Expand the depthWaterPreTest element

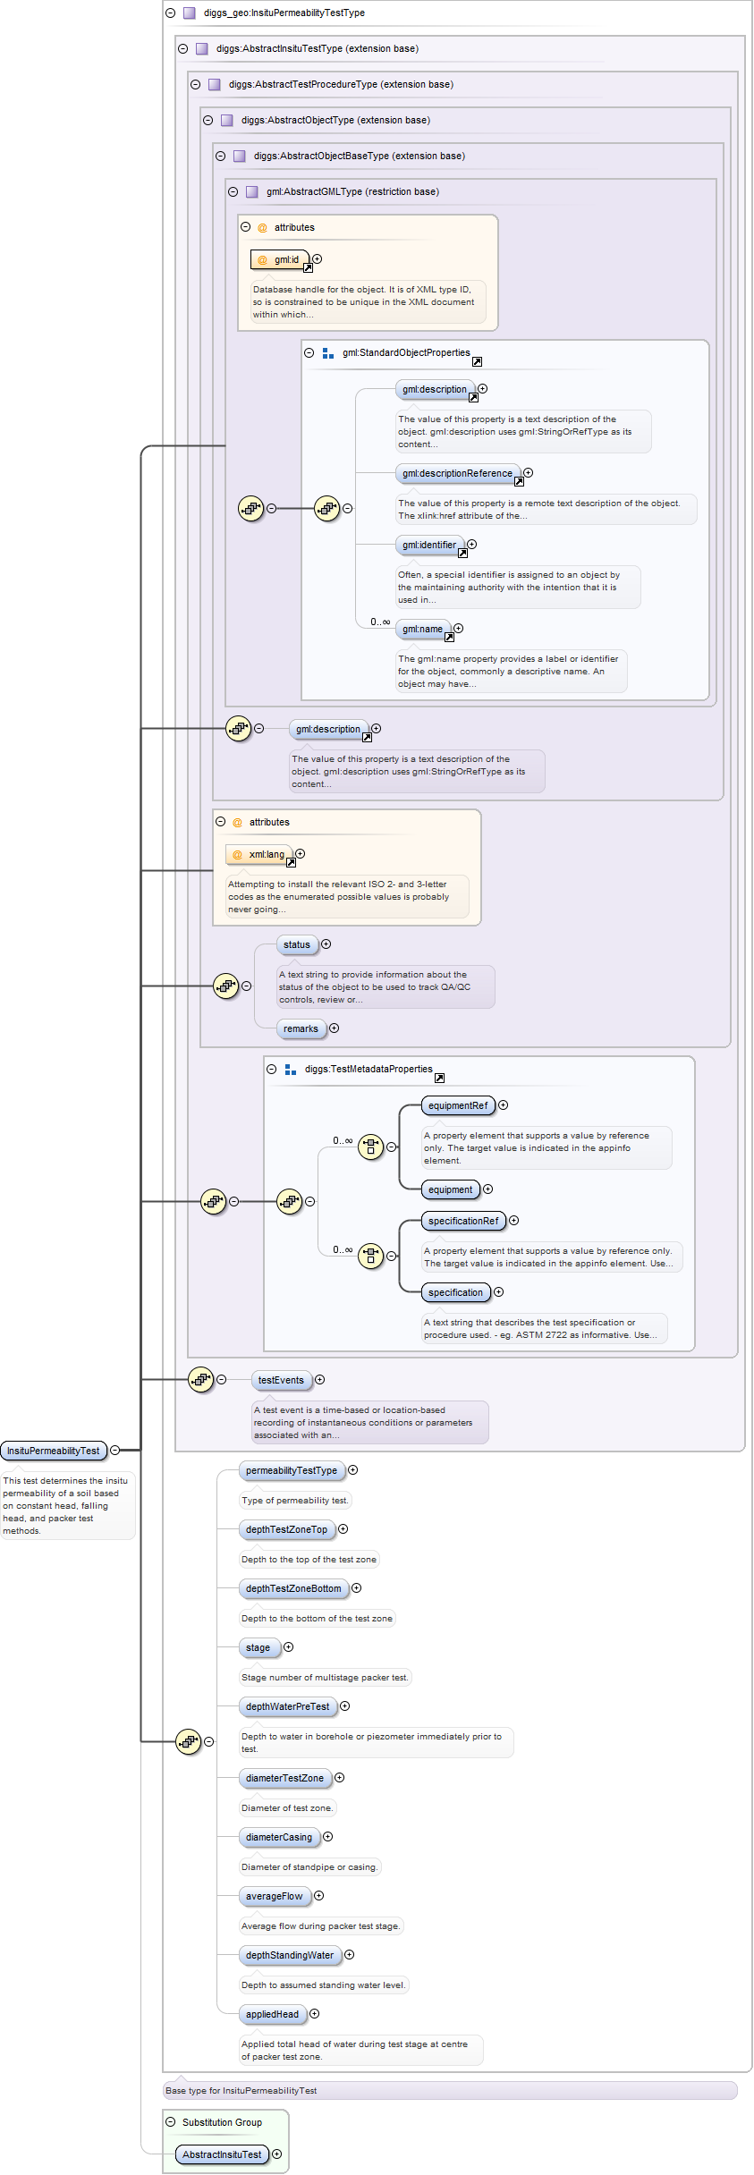344,1706
